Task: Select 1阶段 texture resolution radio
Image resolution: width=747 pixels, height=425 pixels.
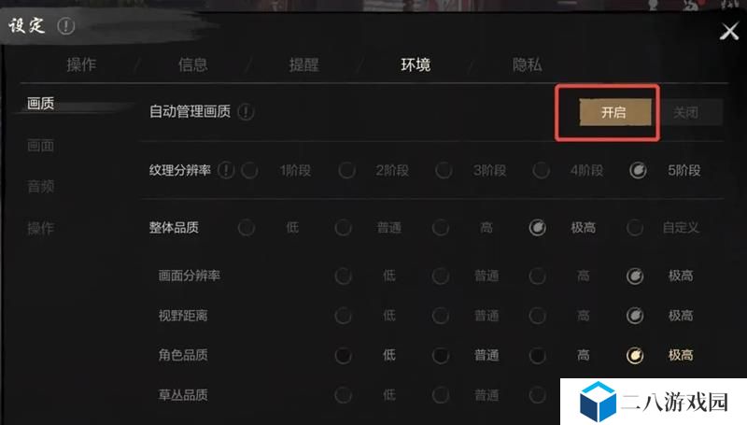Action: tap(249, 170)
